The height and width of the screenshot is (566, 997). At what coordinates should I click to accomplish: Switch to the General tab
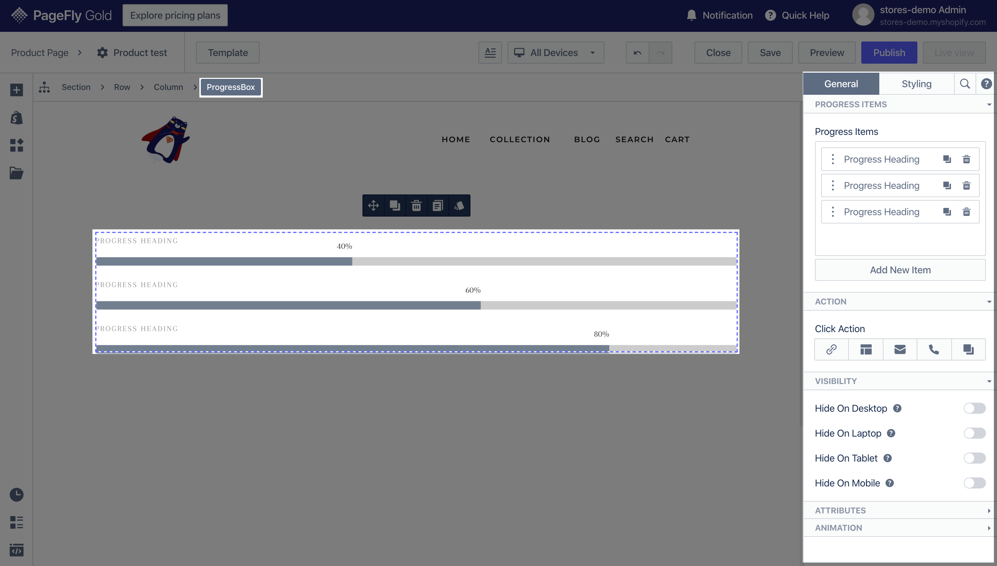pos(841,84)
